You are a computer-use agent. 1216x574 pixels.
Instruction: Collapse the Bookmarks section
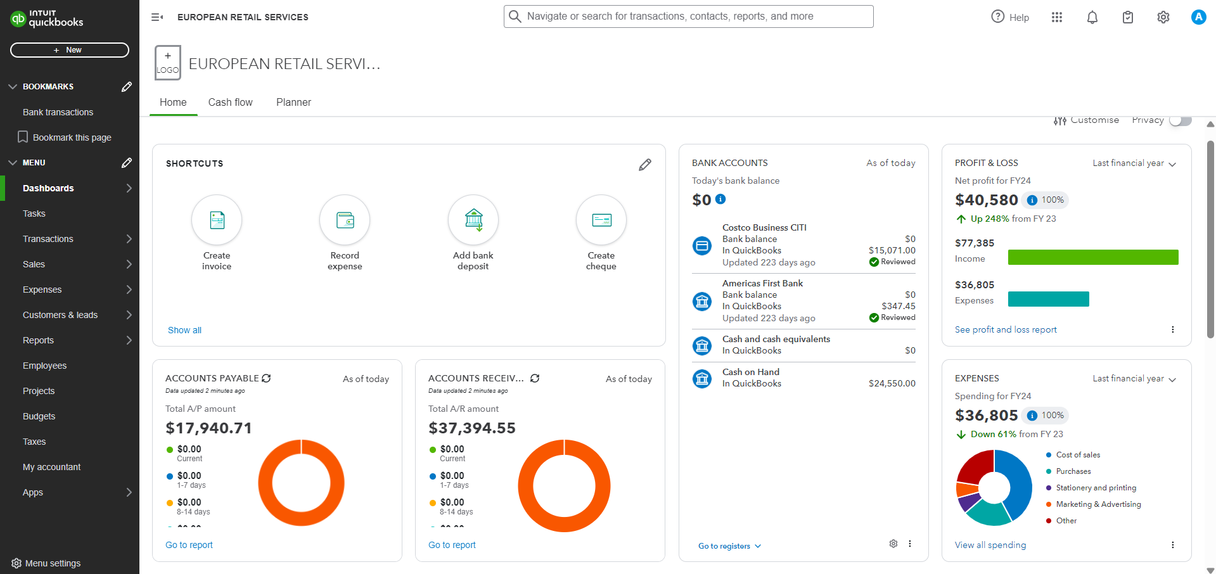(x=13, y=87)
